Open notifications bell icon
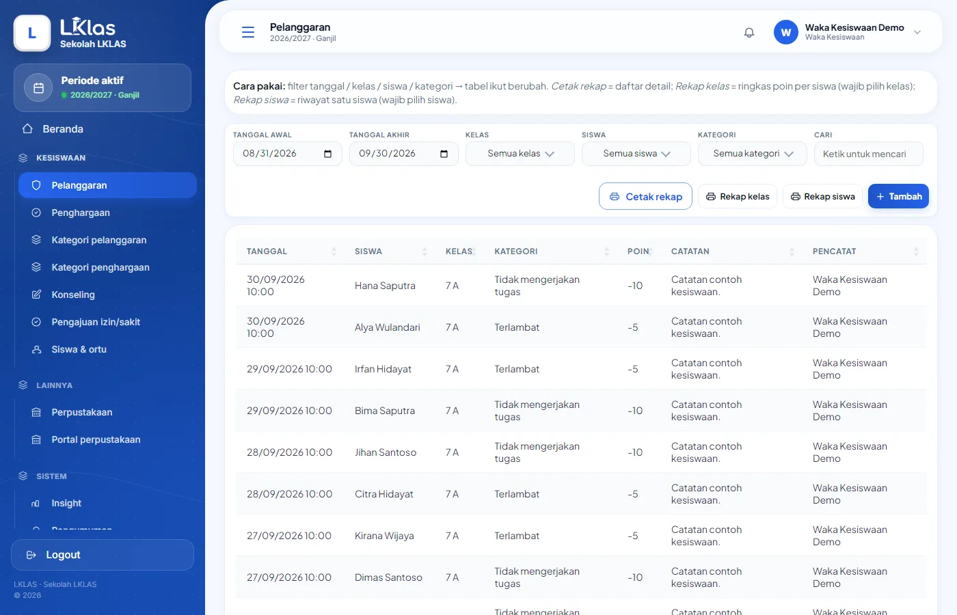Screen dimensions: 957x615 click(x=749, y=32)
